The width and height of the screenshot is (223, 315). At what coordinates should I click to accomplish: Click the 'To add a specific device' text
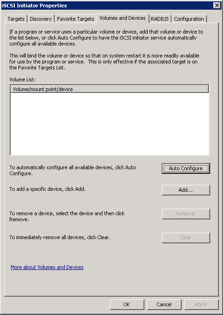[47, 189]
